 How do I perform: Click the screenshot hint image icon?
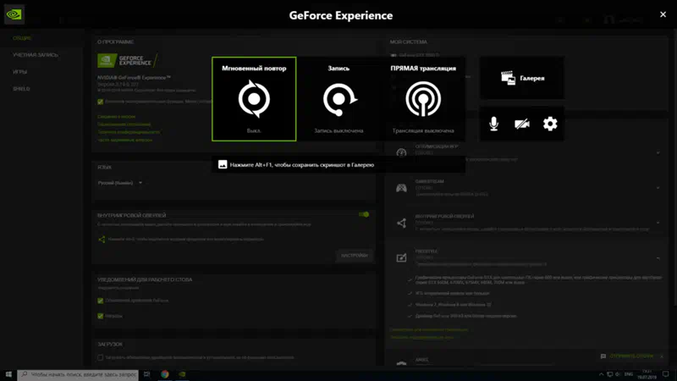coord(223,164)
